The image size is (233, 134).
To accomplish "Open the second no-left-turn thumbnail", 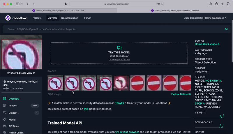I will point(72,83).
